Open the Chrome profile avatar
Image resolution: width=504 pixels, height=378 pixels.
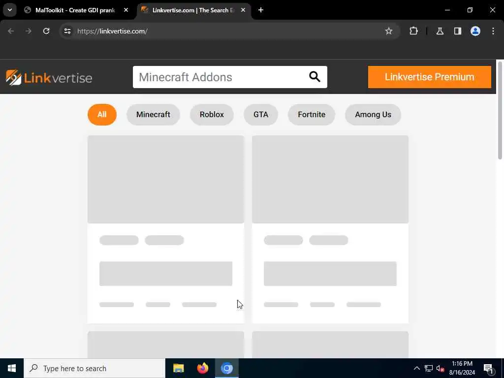click(475, 31)
